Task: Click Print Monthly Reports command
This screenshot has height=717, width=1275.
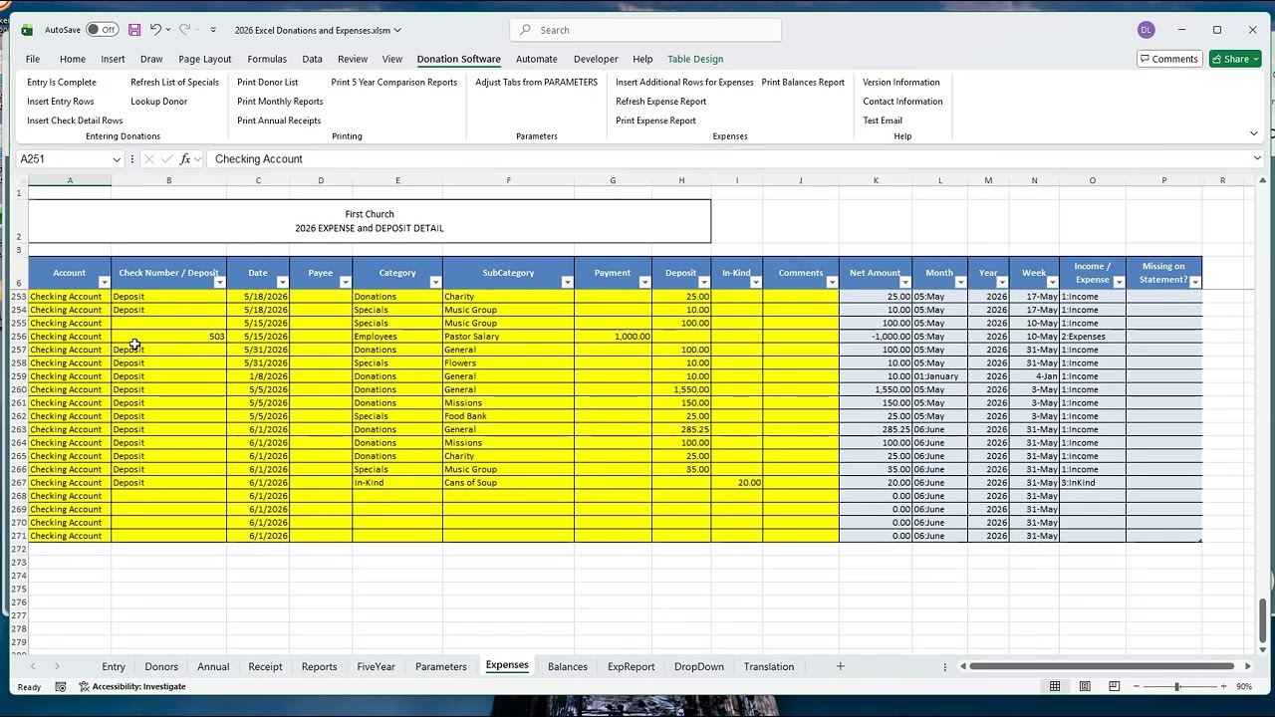Action: 280,102
